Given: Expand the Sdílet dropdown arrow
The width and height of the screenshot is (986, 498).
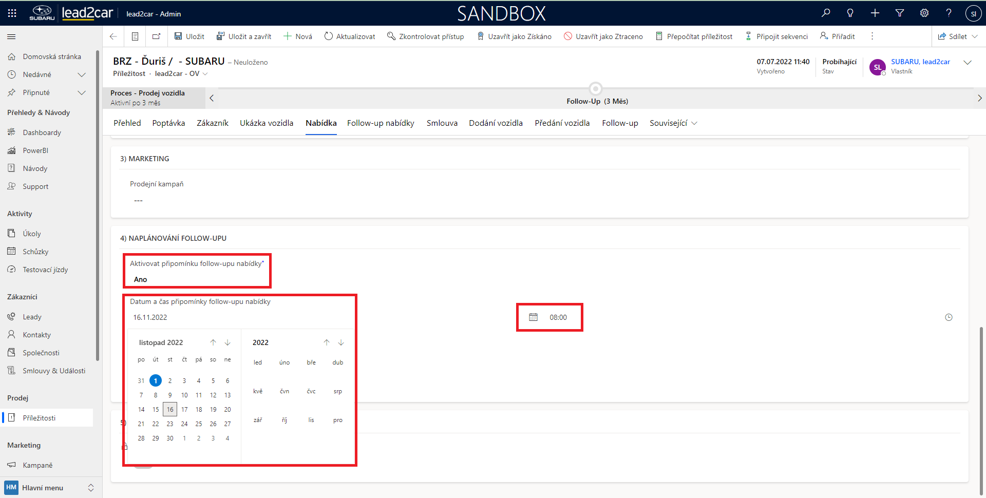Looking at the screenshot, I should [x=975, y=36].
